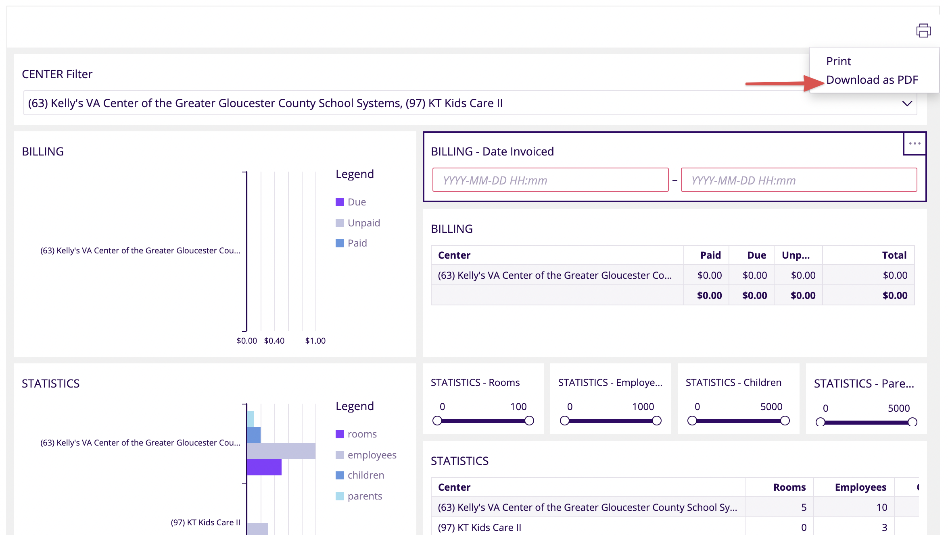Toggle the parents legend entry
948x535 pixels.
pyautogui.click(x=364, y=496)
